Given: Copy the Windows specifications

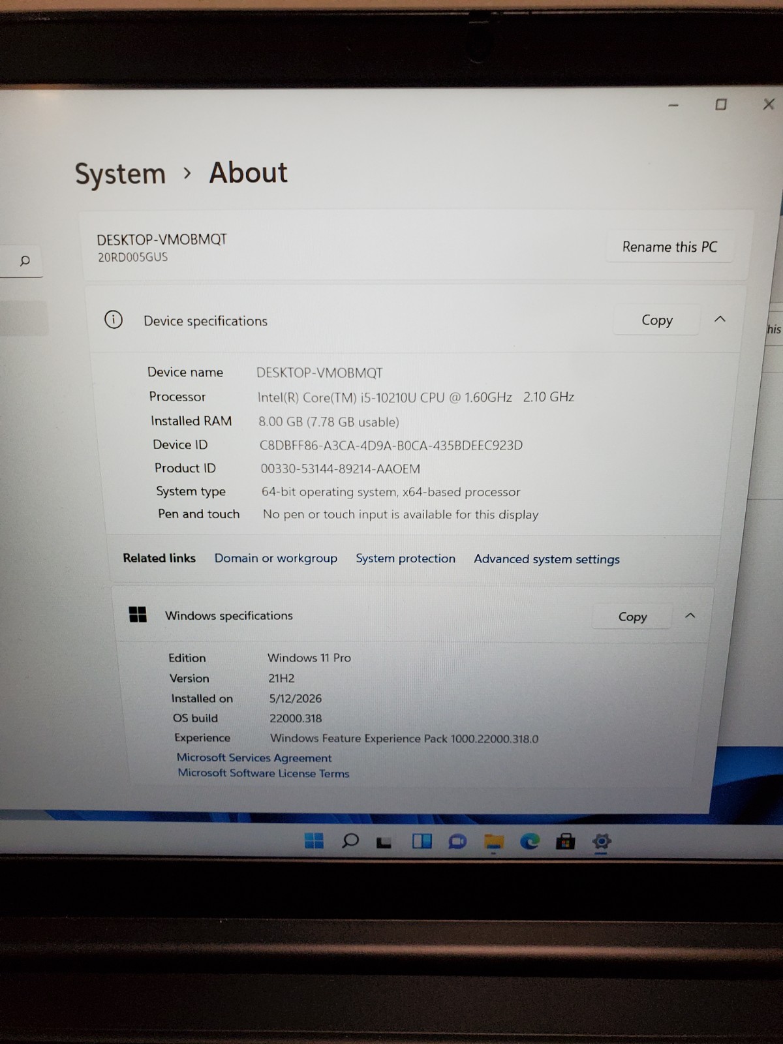Looking at the screenshot, I should coord(632,617).
